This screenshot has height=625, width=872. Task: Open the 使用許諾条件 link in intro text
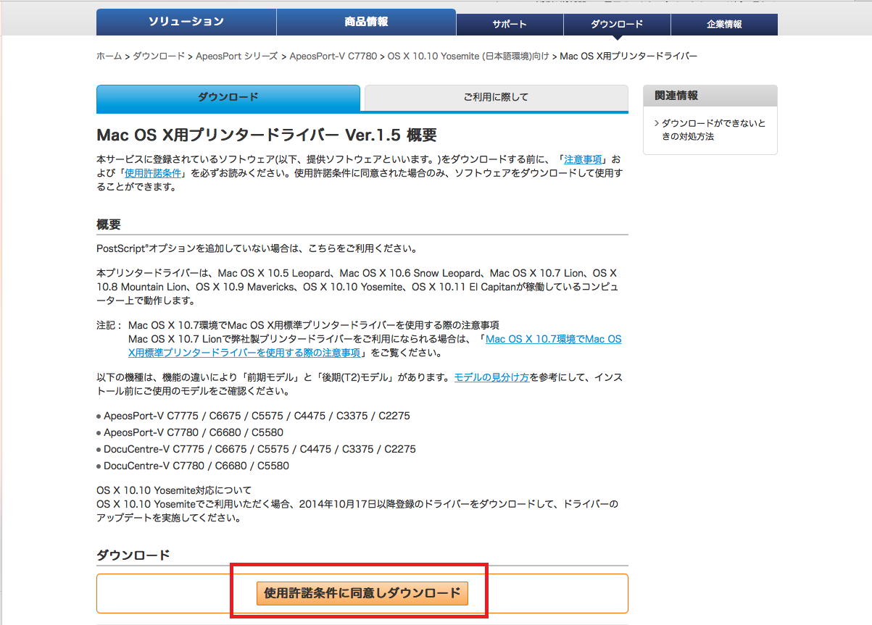click(x=155, y=173)
